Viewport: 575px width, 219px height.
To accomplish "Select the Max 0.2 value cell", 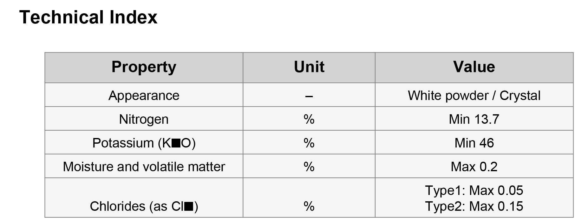I will 474,167.
